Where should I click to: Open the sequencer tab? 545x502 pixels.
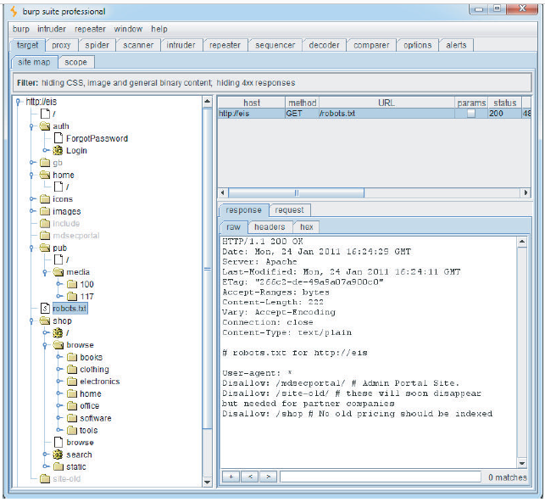tap(275, 45)
